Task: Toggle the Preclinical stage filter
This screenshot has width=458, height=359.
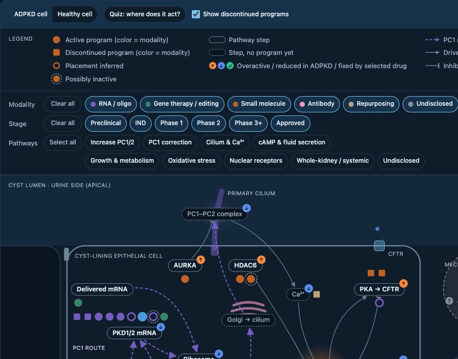Action: pos(106,123)
